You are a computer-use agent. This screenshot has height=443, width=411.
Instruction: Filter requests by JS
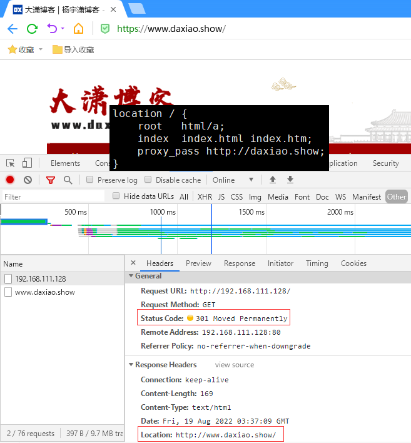point(221,197)
